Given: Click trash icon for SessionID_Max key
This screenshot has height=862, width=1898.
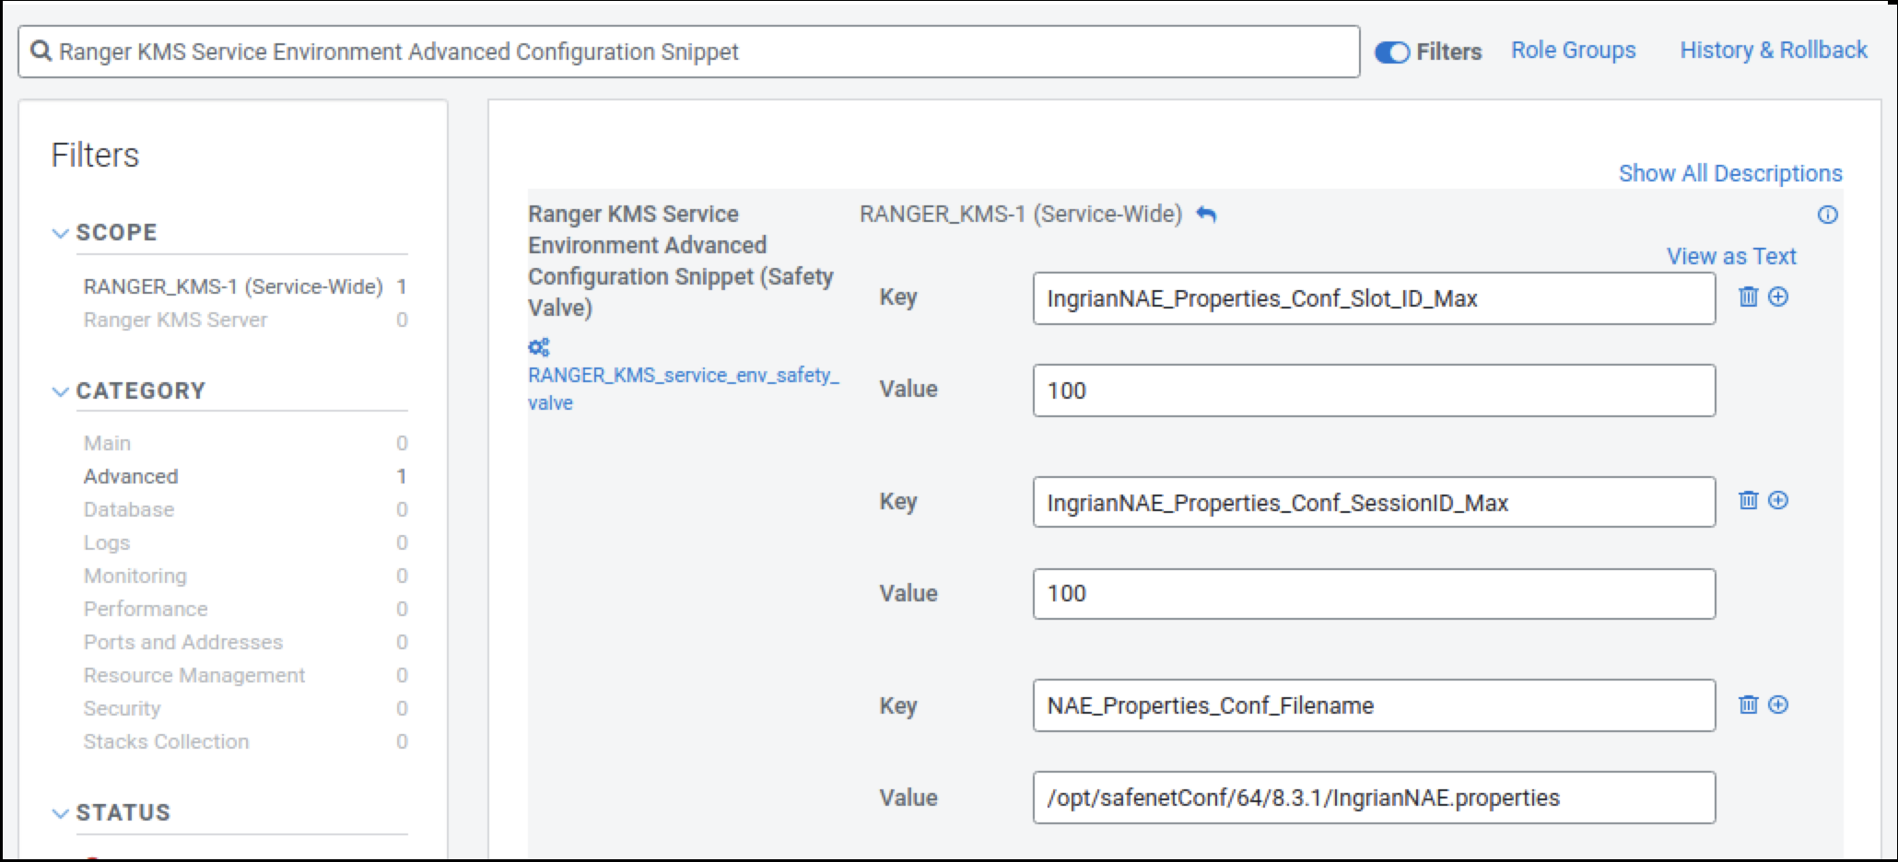Looking at the screenshot, I should (1748, 500).
